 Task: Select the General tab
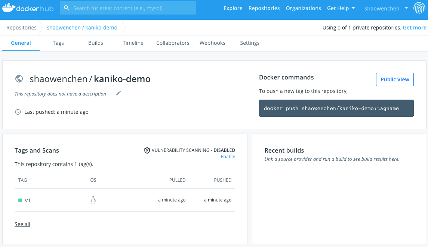point(21,43)
